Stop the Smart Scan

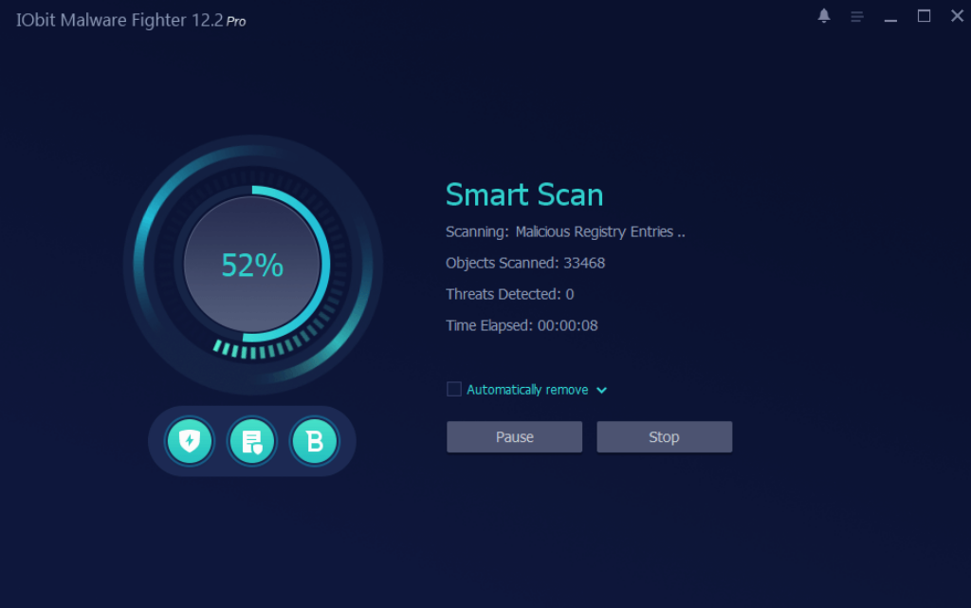coord(665,437)
